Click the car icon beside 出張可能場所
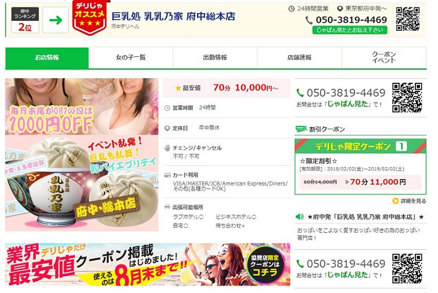This screenshot has height=293, width=438. click(x=167, y=207)
